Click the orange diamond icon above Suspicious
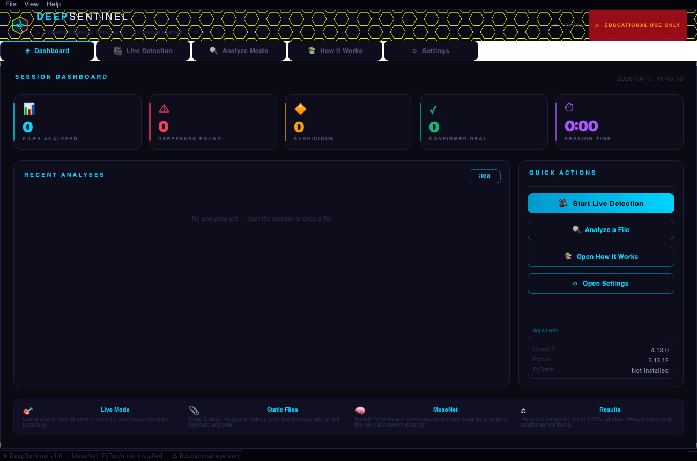 pyautogui.click(x=300, y=109)
